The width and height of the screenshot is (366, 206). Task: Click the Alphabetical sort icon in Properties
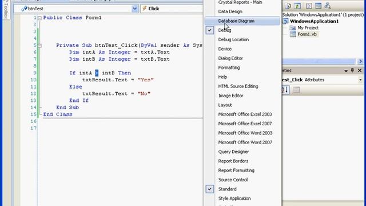tap(285, 90)
